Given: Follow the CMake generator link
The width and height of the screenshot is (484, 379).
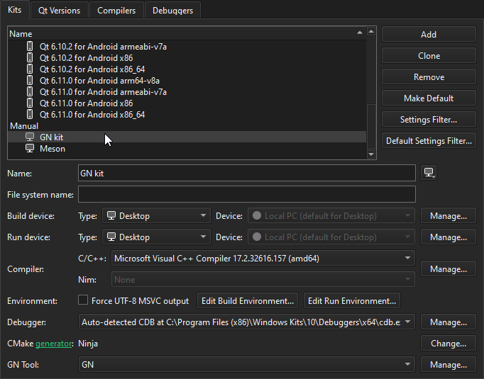Looking at the screenshot, I should [x=54, y=344].
